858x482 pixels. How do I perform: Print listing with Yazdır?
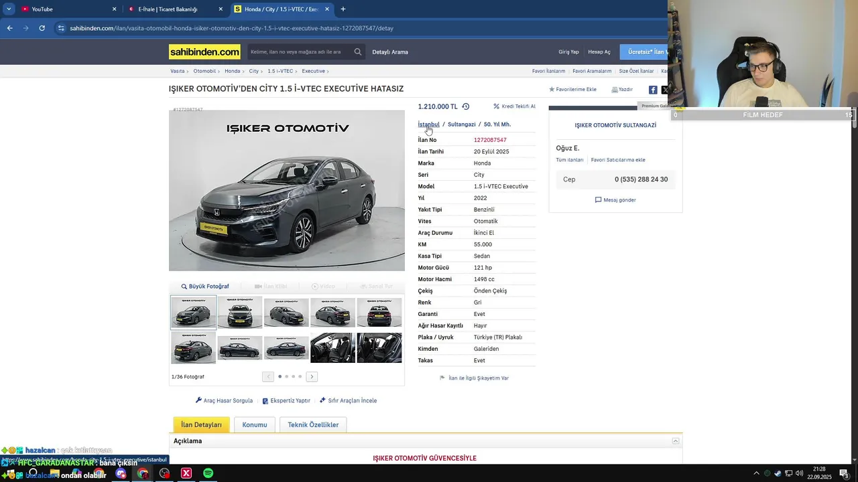(x=622, y=89)
